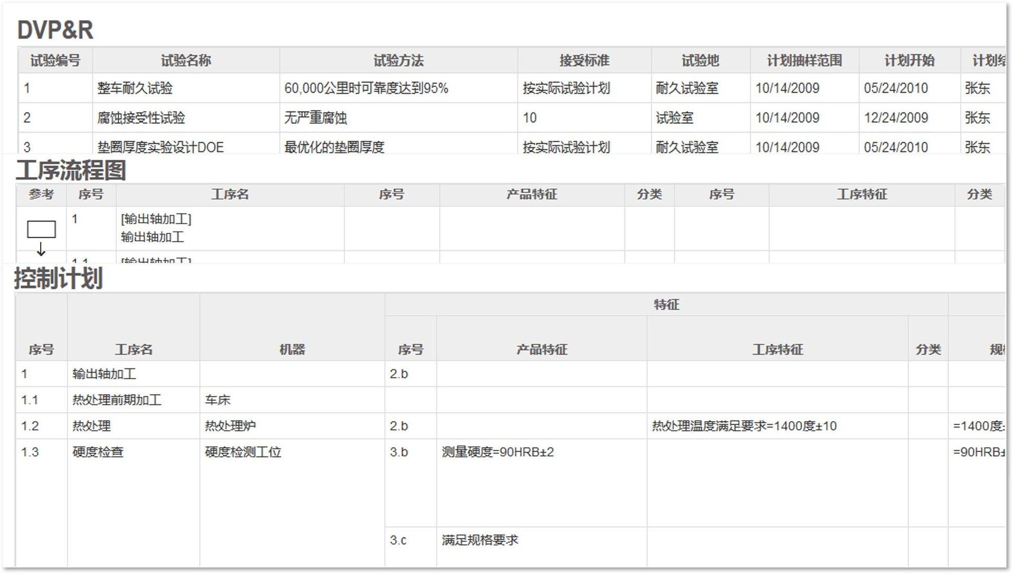Image resolution: width=1013 pixels, height=574 pixels.
Task: Click the 机器 column header in control plan
Action: click(x=292, y=349)
